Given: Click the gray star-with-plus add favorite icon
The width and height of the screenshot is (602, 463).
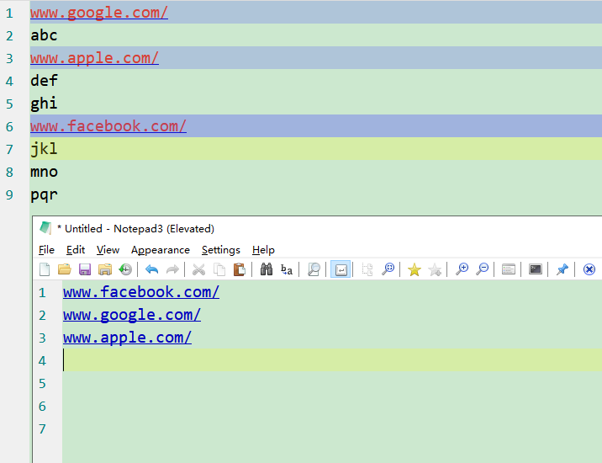Looking at the screenshot, I should [x=435, y=269].
